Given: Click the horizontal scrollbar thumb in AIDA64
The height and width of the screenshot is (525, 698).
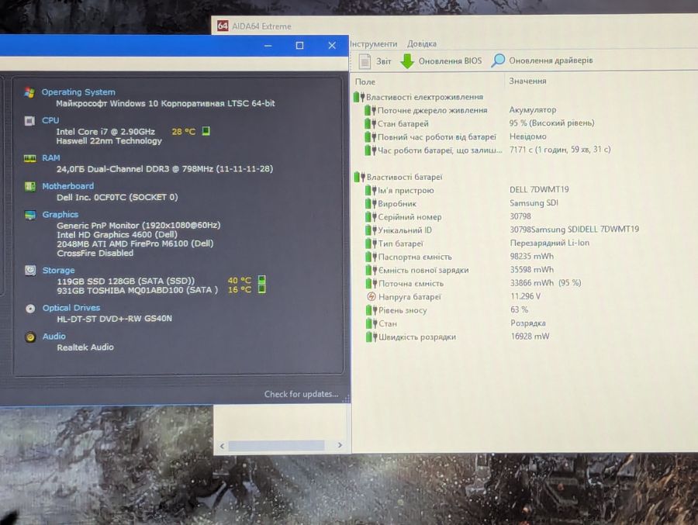Looking at the screenshot, I should (x=276, y=445).
